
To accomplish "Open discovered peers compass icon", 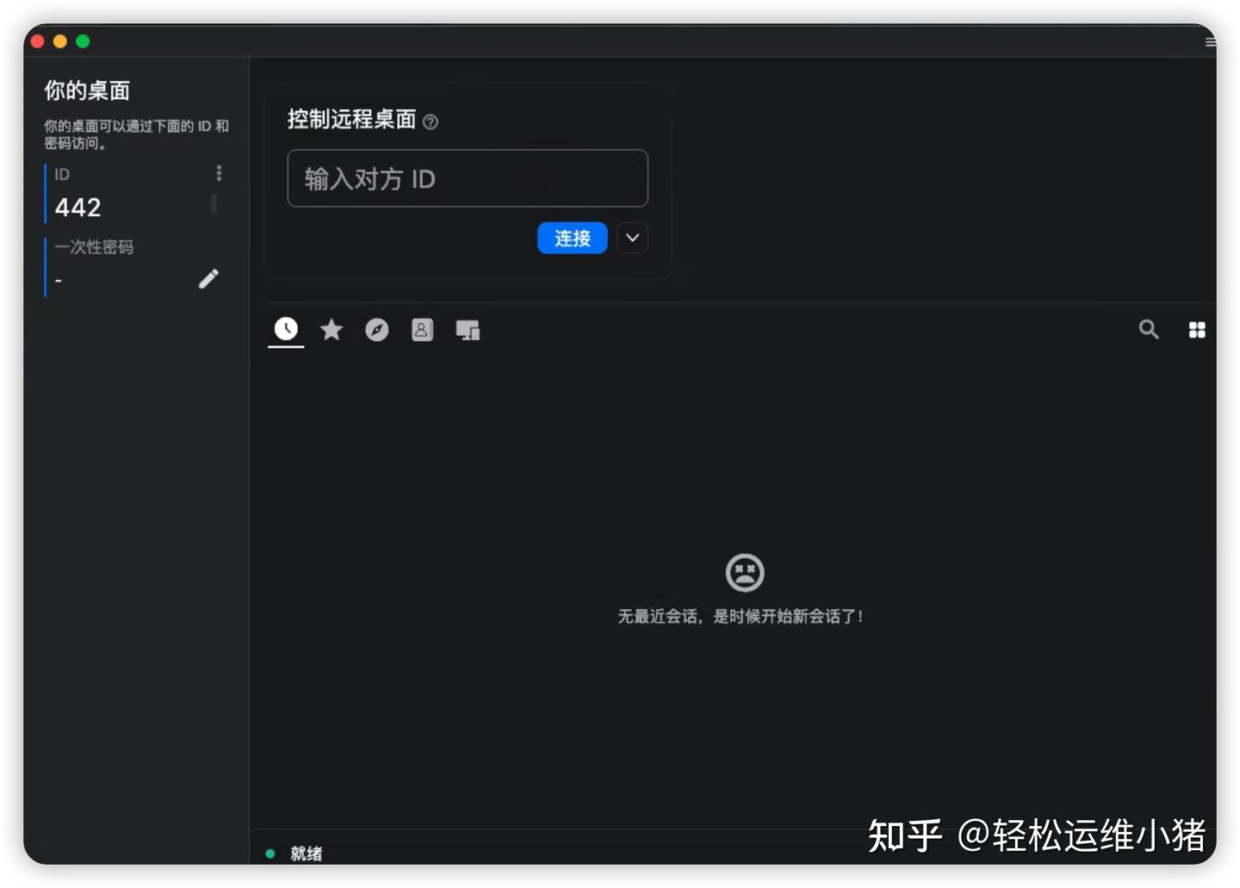I will click(376, 329).
